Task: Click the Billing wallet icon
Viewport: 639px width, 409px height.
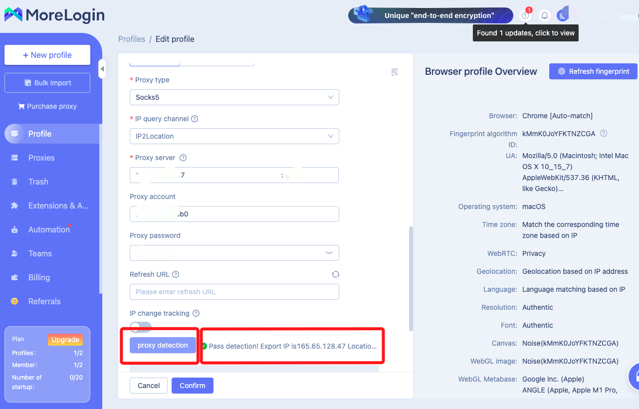Action: pos(14,277)
